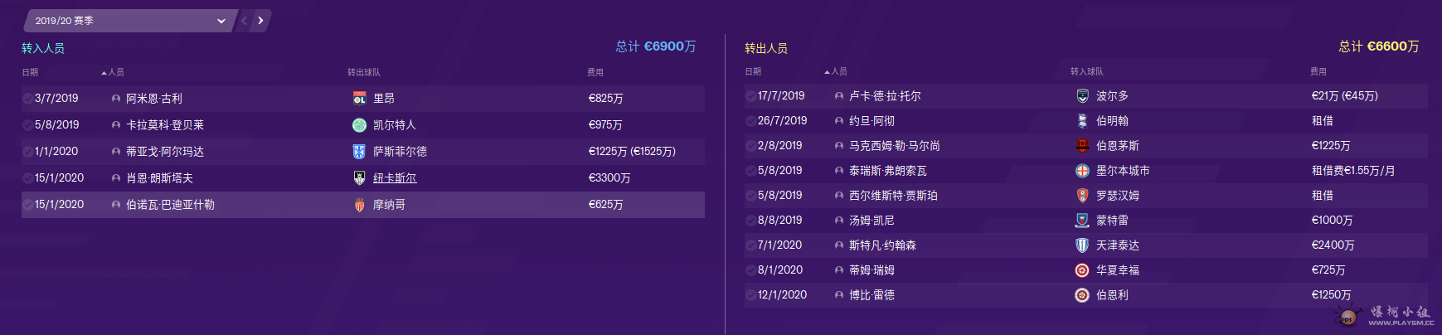Click the Porto badge beside 波尔多
Viewport: 1442px width, 335px height.
pyautogui.click(x=1082, y=96)
